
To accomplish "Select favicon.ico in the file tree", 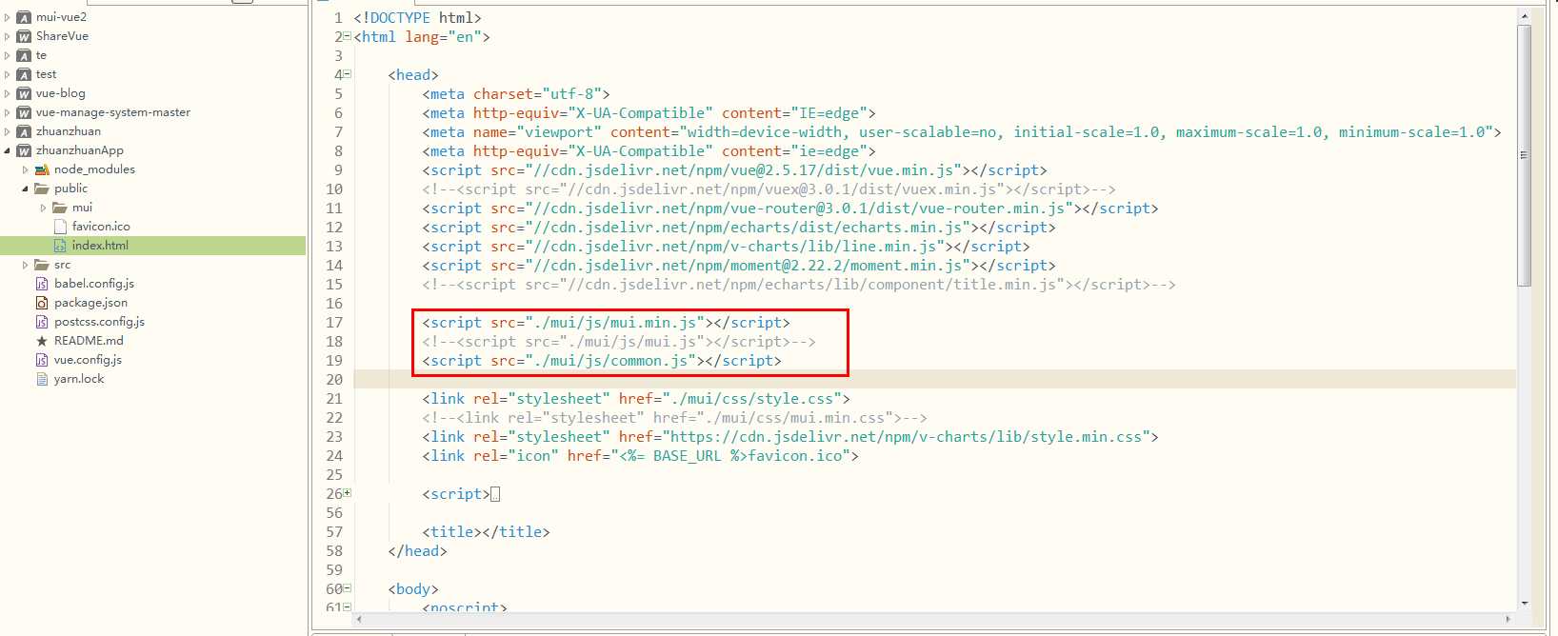I will tap(101, 227).
